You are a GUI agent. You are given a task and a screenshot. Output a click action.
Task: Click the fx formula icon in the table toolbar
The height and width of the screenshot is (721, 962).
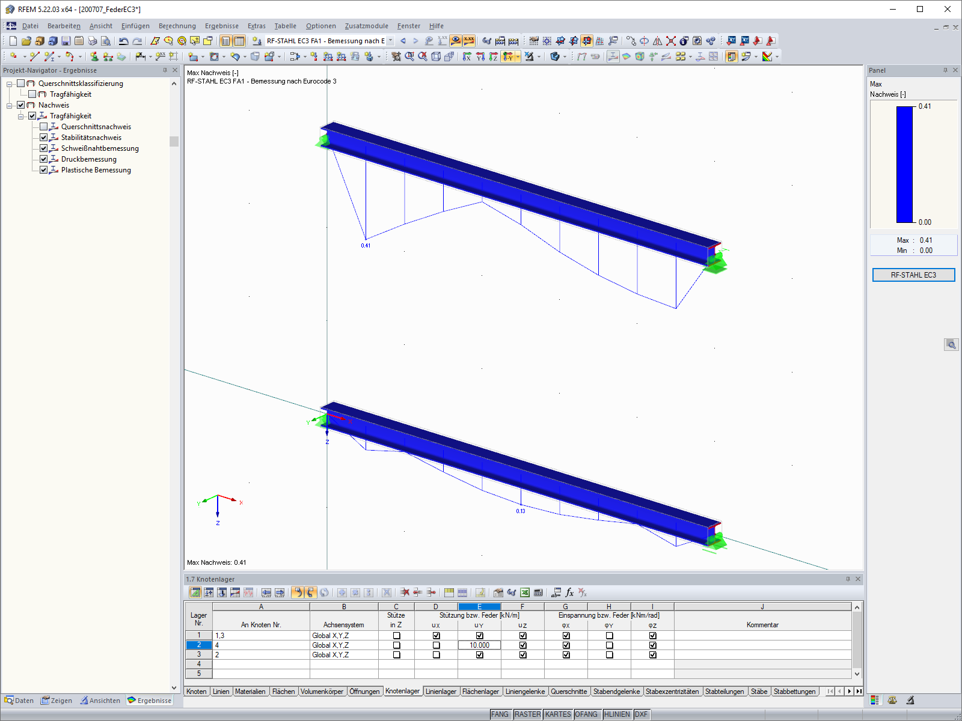(x=569, y=592)
